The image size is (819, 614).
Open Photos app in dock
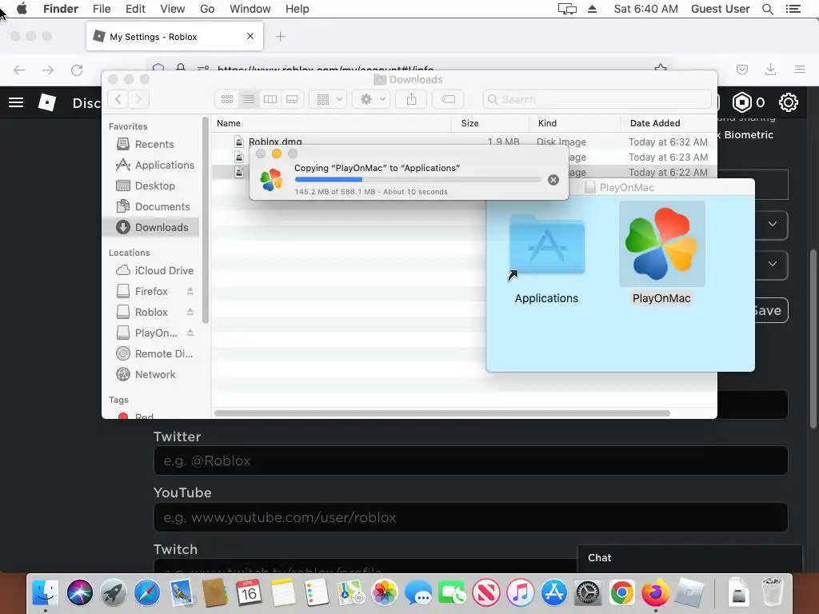(385, 593)
